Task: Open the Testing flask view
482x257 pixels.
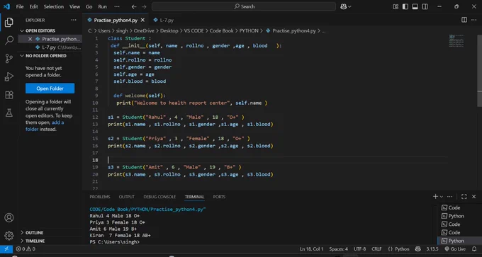Action: pyautogui.click(x=9, y=113)
